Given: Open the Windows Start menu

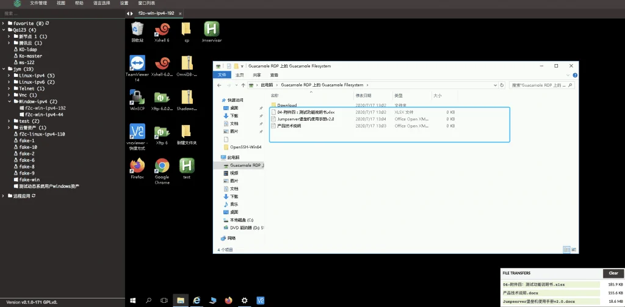Looking at the screenshot, I should (132, 300).
